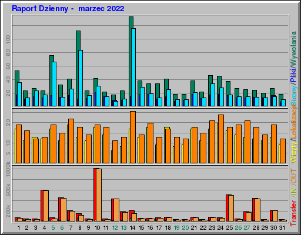Click the IN legend label
301x235 pixels.
(x=294, y=192)
